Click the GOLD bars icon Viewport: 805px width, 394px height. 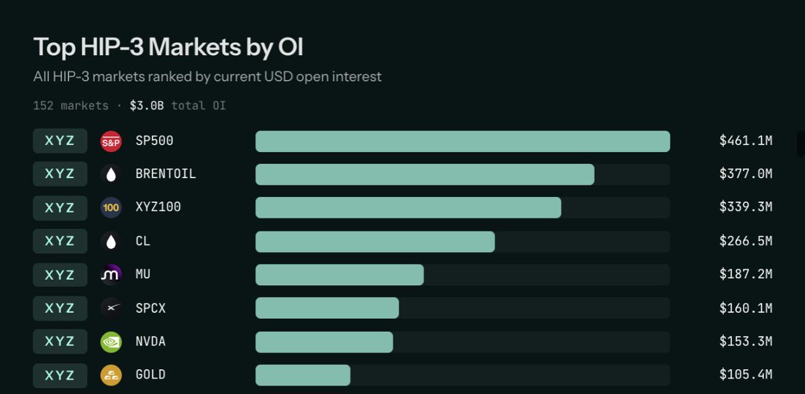pyautogui.click(x=111, y=375)
